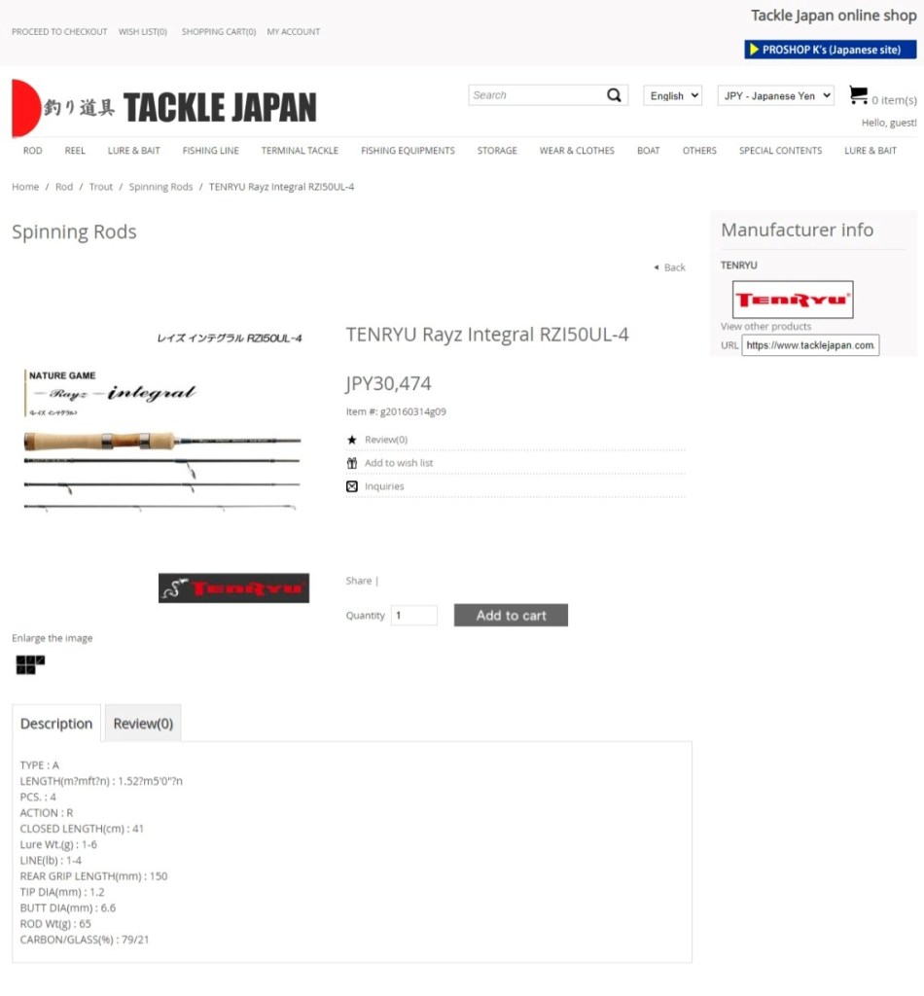924x996 pixels.
Task: Click the Back link
Action: click(673, 267)
